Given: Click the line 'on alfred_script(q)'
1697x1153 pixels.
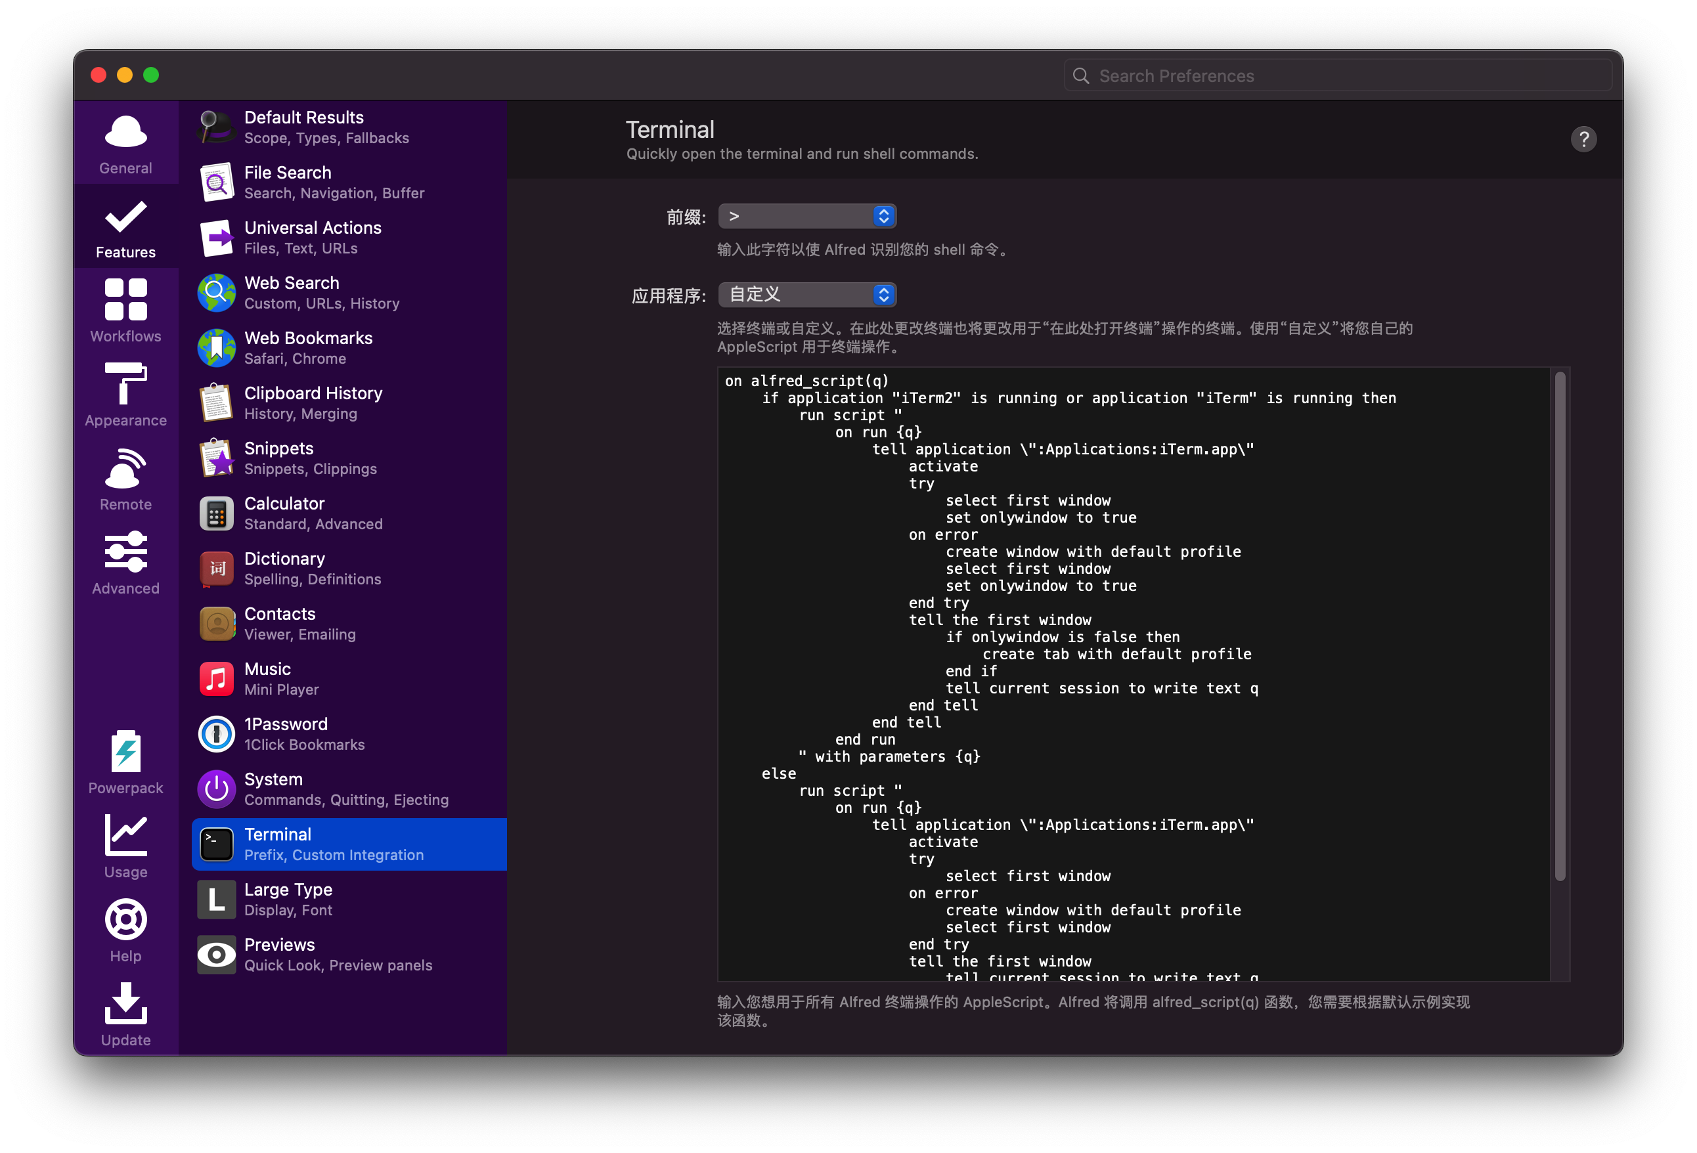Looking at the screenshot, I should pos(806,380).
